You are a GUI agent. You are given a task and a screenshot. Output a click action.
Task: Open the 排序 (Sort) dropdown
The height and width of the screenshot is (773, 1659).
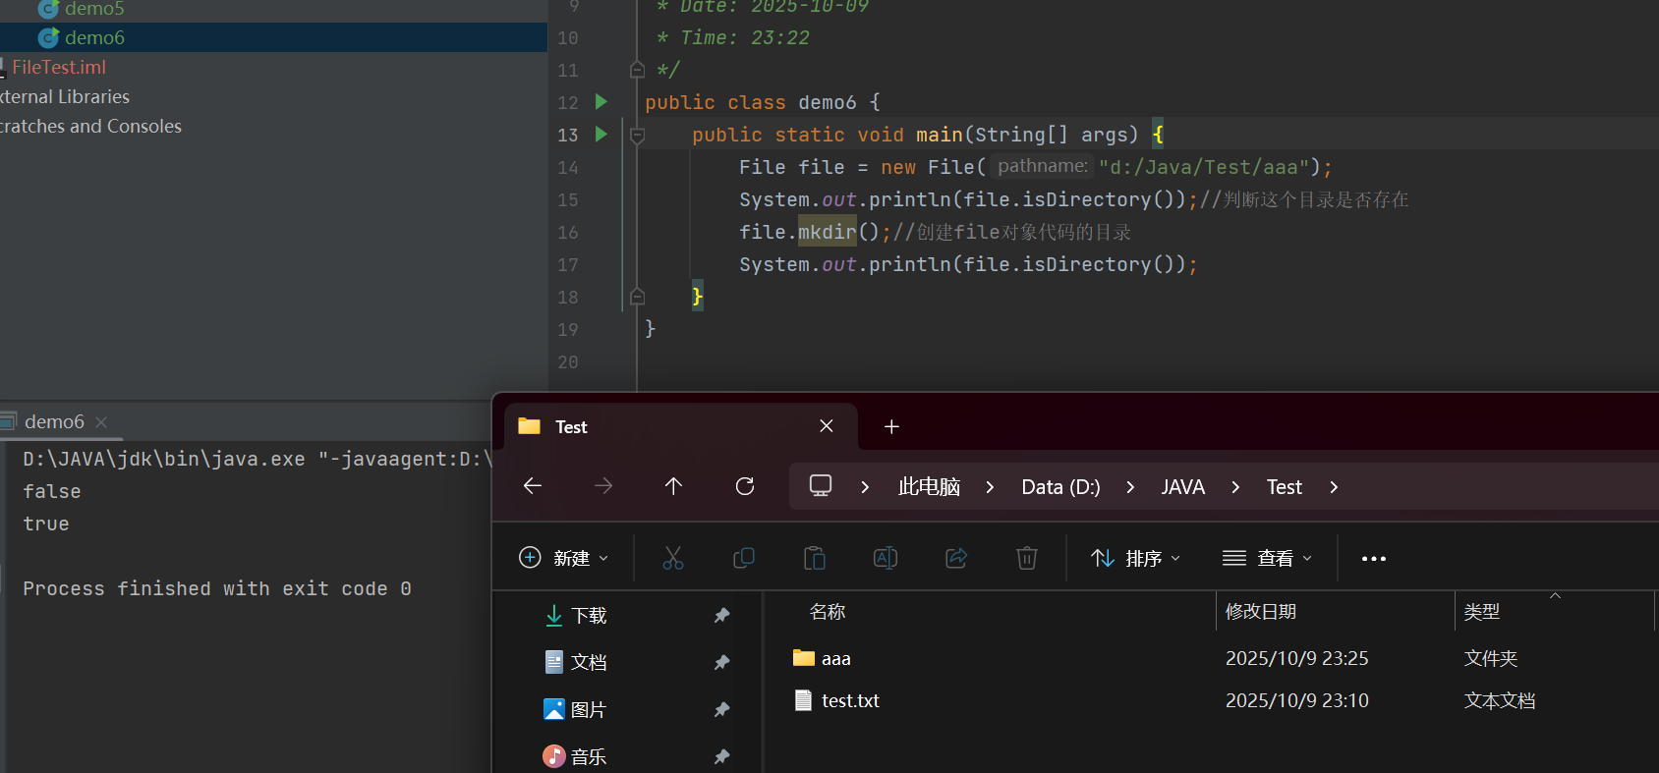point(1135,558)
